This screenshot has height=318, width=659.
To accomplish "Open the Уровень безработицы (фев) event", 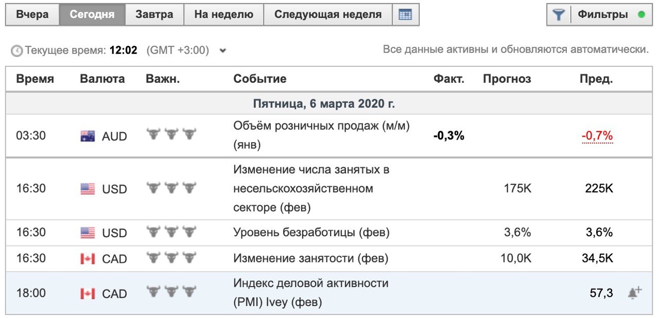I will [311, 233].
